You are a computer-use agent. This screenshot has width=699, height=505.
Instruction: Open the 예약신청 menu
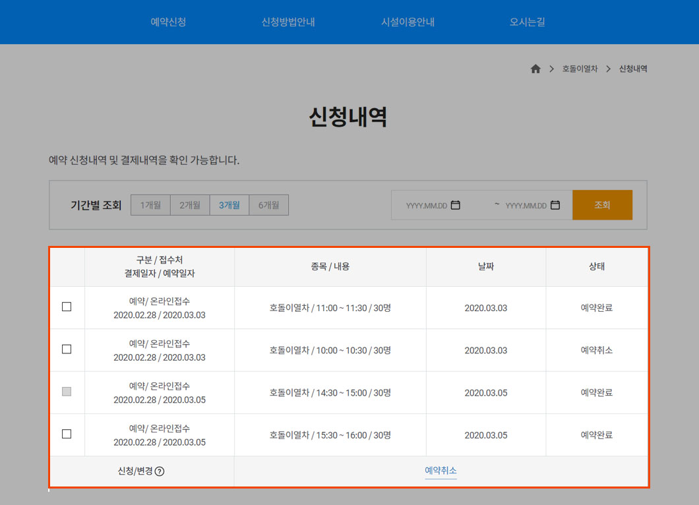[x=168, y=22]
